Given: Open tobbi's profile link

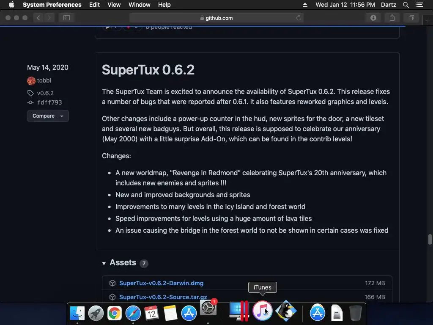Looking at the screenshot, I should (44, 80).
